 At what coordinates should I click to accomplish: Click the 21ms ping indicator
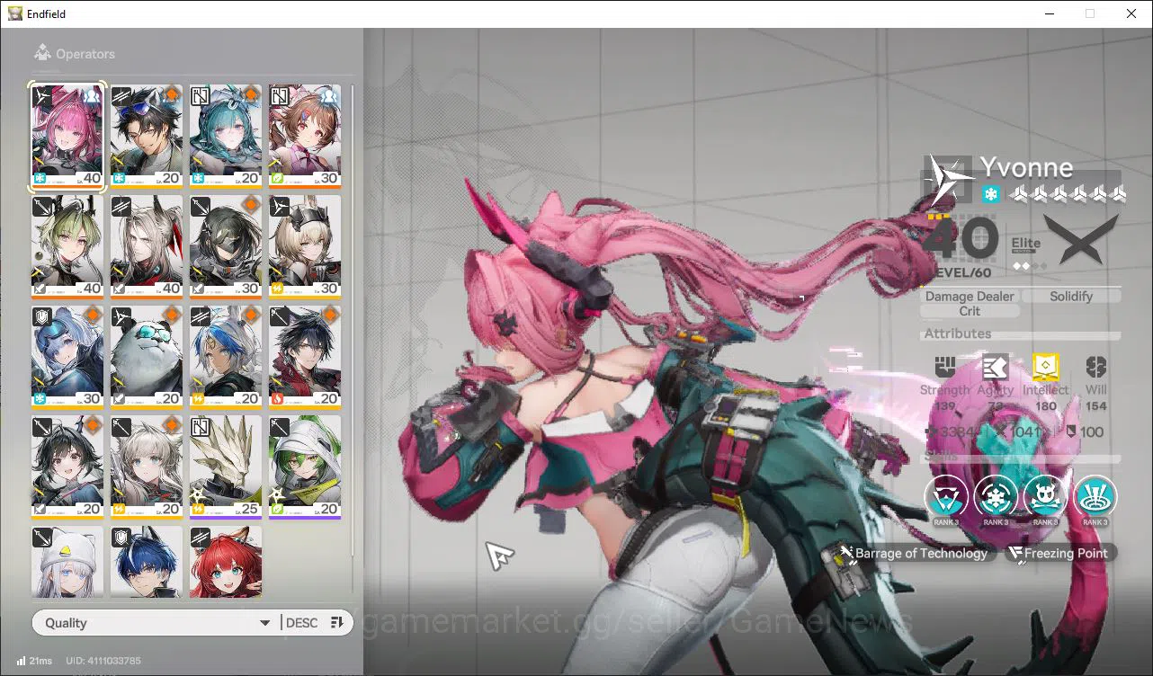tap(34, 661)
